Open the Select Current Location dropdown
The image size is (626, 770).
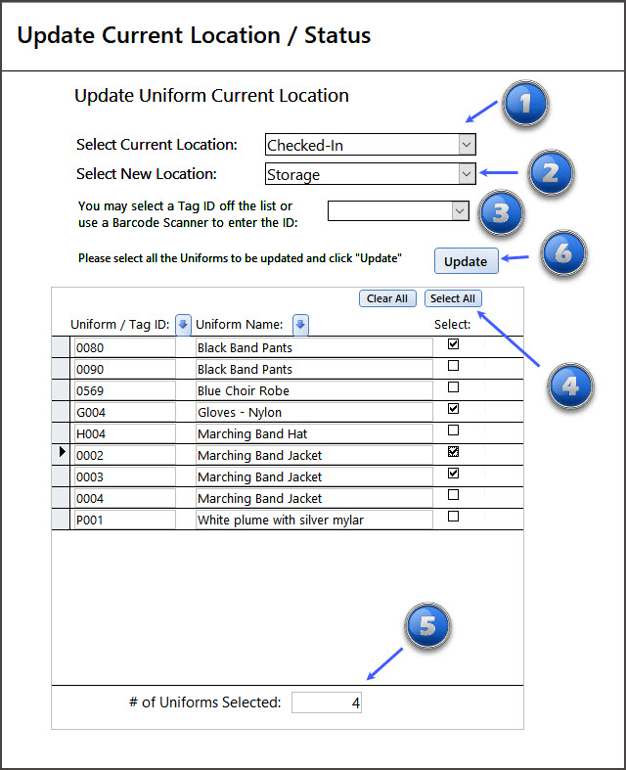[x=467, y=145]
